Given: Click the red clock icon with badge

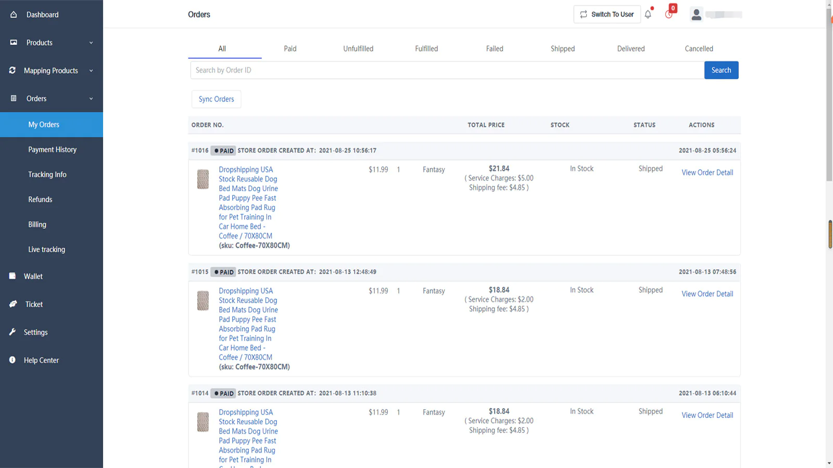Looking at the screenshot, I should (x=669, y=14).
